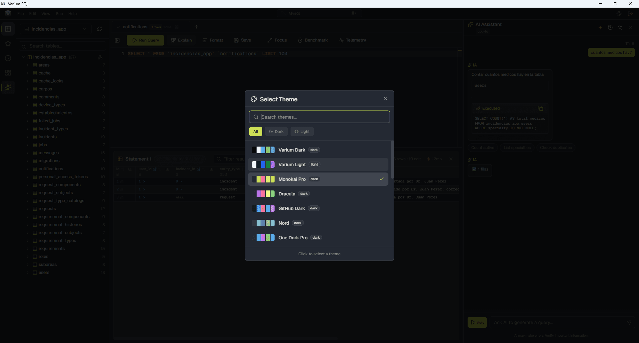Open AI conversation history icon
This screenshot has width=639, height=343.
click(610, 27)
